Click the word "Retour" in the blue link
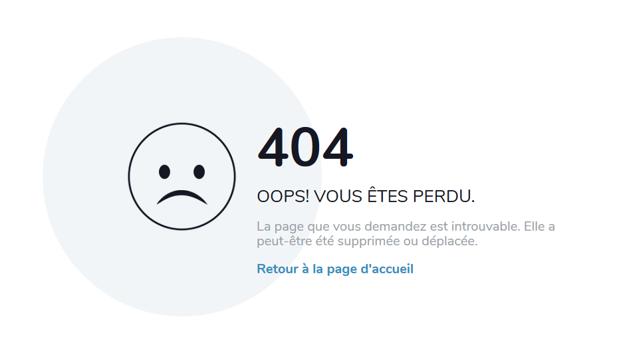The image size is (623, 355). coord(278,269)
